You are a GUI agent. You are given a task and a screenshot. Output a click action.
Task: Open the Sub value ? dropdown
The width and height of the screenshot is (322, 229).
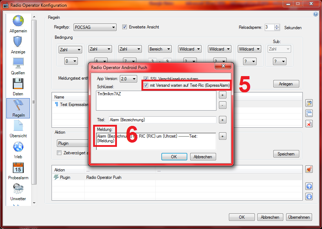(279, 61)
